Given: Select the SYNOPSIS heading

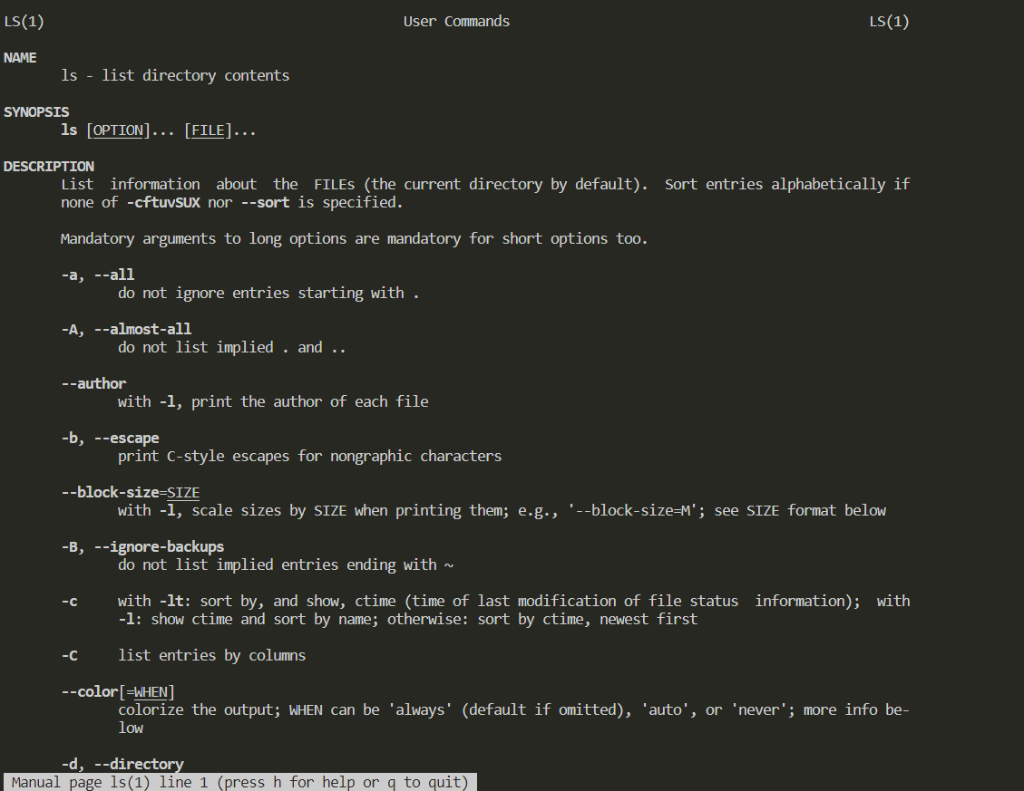Looking at the screenshot, I should [36, 111].
